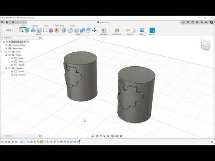
Task: Toggle visibility of Sketch1
Action: pyautogui.click(x=12, y=72)
